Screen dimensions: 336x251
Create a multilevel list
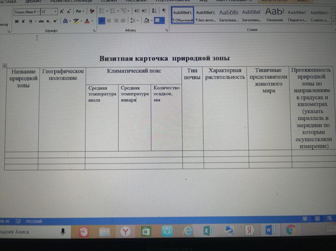tap(124, 11)
